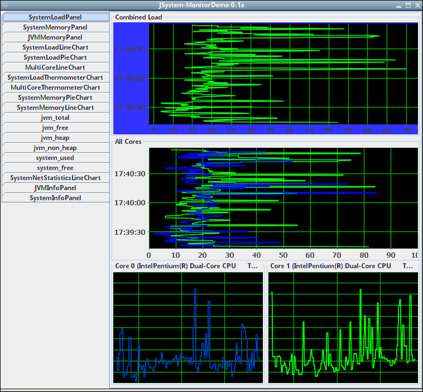Open the system_free tab
Viewport: 423px width, 392px height.
pos(56,168)
